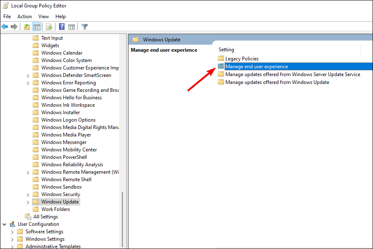Click the User Configuration icon

(12, 224)
